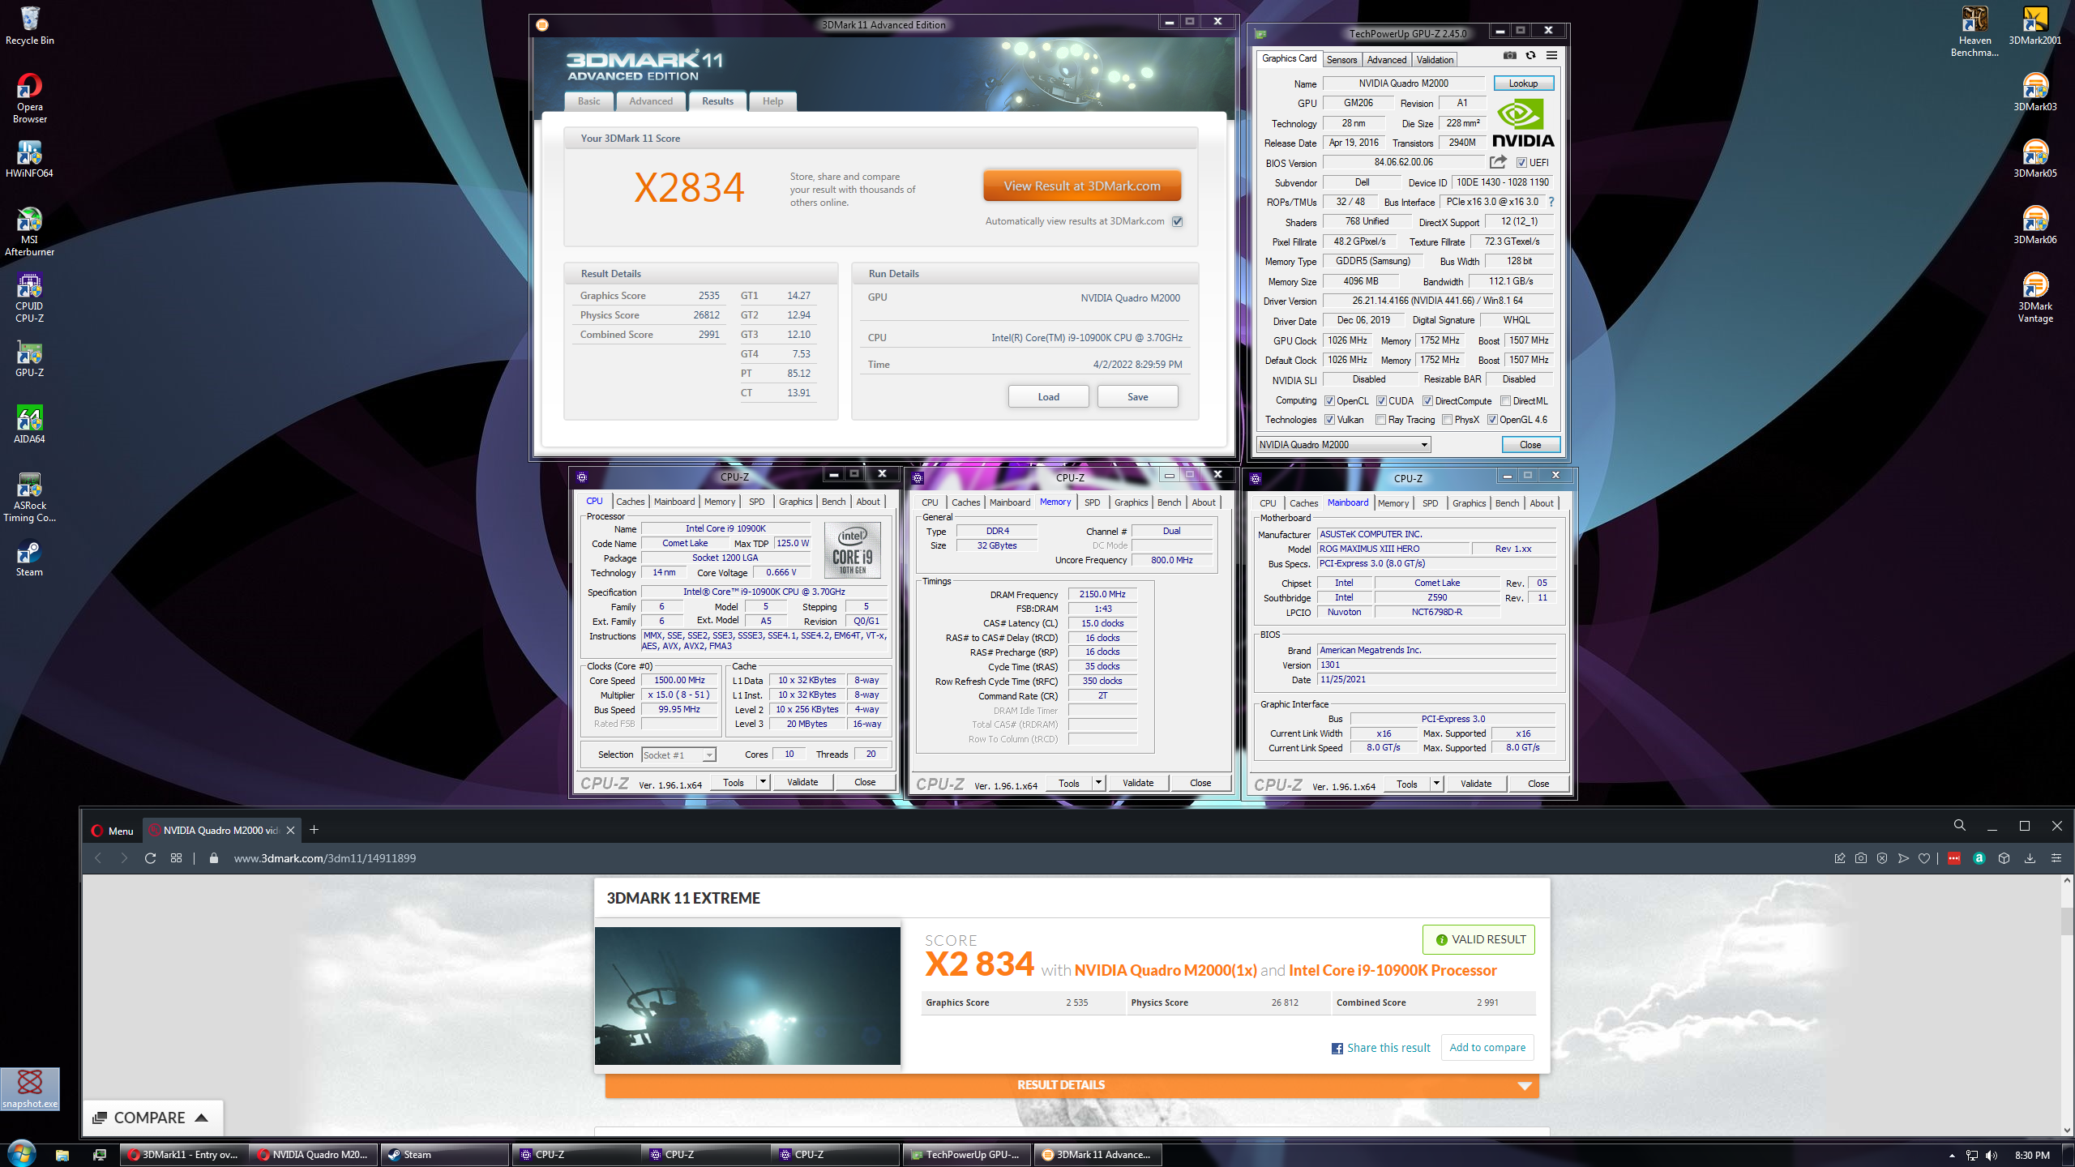Click the Save button in Run Details
This screenshot has width=2075, height=1167.
[x=1138, y=397]
